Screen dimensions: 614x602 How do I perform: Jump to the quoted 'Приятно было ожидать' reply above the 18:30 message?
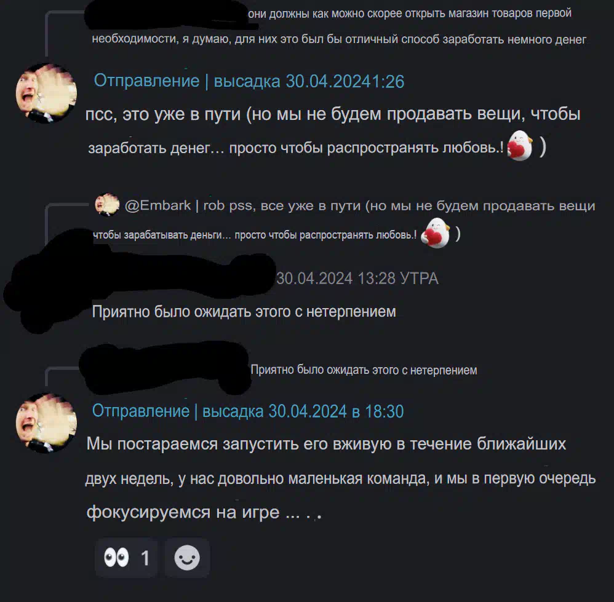[364, 370]
